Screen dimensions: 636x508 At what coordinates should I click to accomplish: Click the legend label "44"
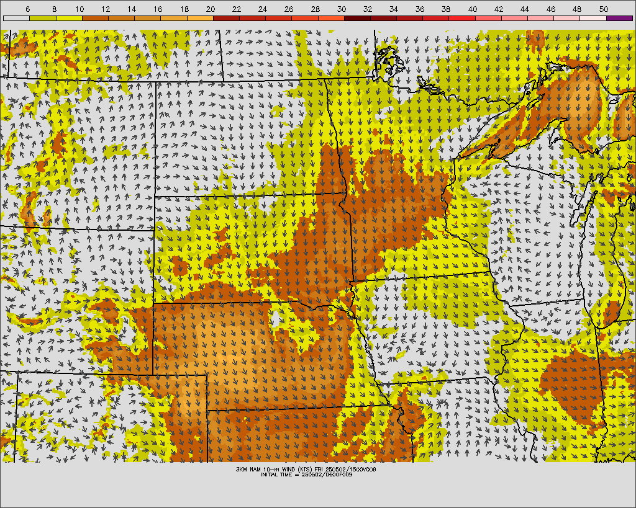tap(524, 9)
